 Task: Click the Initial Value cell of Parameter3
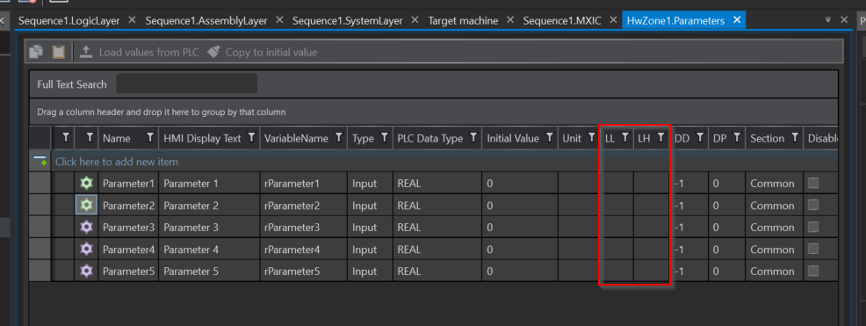click(520, 227)
